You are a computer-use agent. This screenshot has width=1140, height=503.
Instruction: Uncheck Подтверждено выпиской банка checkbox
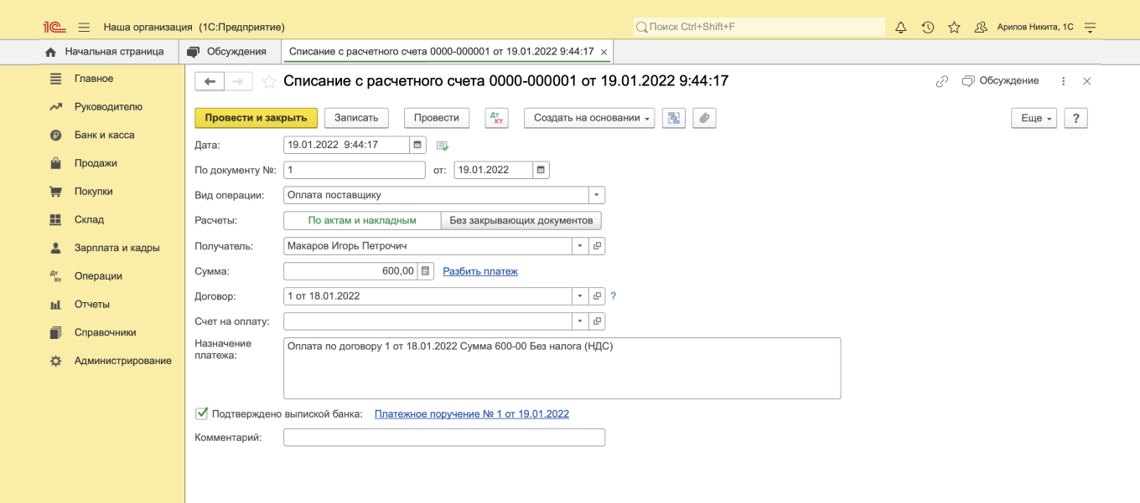tap(201, 413)
